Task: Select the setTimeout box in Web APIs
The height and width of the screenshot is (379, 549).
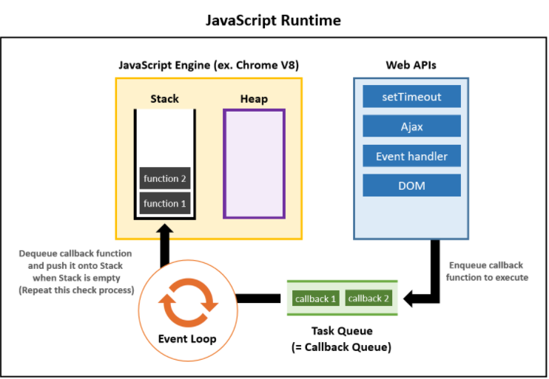Action: click(411, 97)
